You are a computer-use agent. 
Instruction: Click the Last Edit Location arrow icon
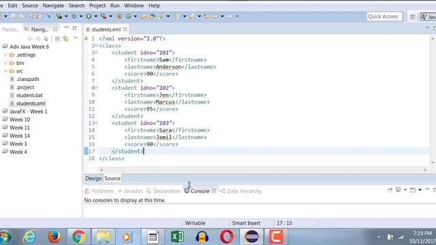coord(207,16)
